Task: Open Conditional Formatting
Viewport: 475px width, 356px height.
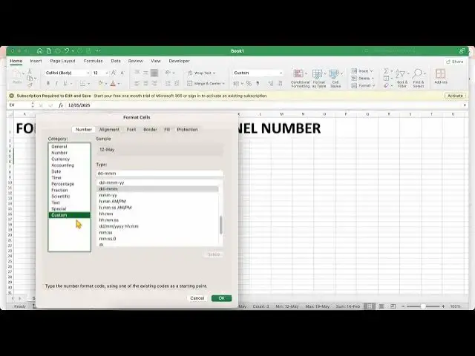Action: (300, 79)
